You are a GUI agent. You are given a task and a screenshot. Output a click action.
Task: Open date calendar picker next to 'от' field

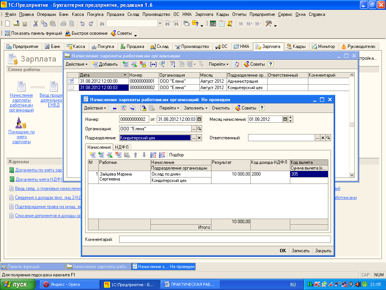point(199,119)
